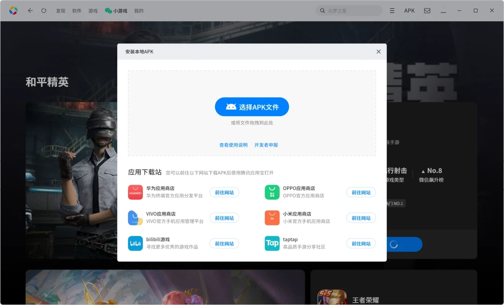Screen dimensions: 504x305
Task: Click the OPPO app store icon
Action: [x=272, y=192]
